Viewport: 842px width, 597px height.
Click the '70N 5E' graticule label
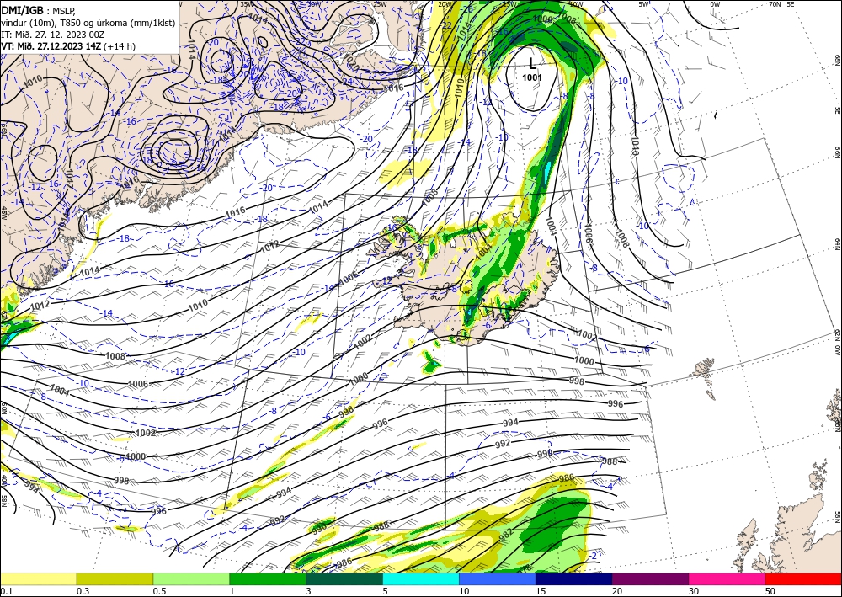781,4
